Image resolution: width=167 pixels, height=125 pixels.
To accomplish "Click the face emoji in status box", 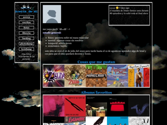I will point(117,8).
